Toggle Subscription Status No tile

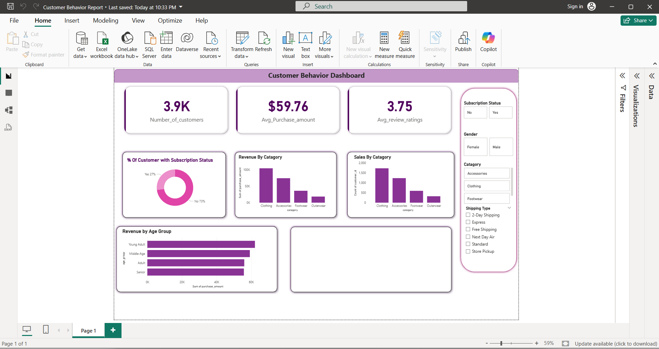coord(475,112)
